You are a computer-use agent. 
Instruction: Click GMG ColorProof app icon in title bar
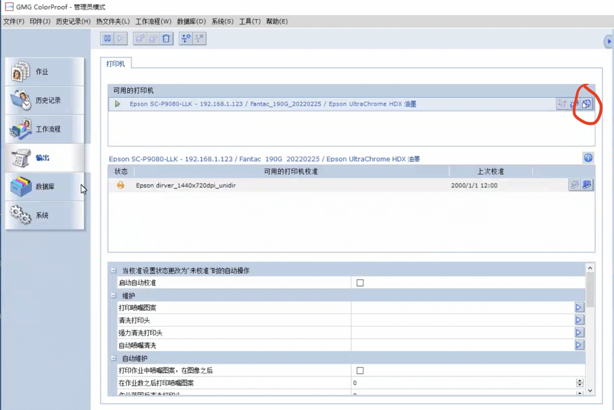[9, 7]
